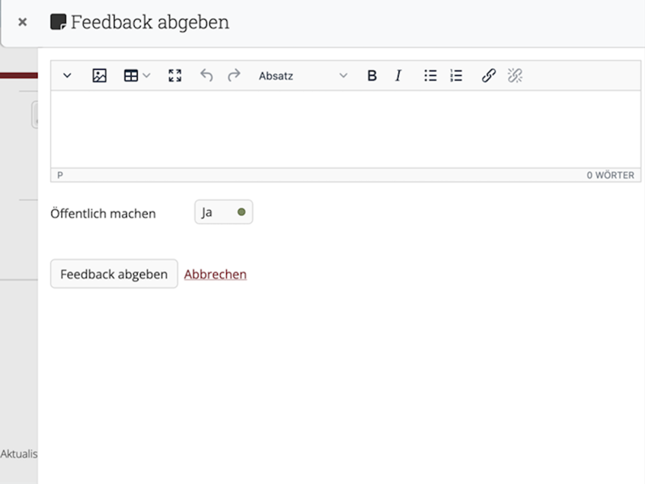Screen dimensions: 645x484
Task: Insert a numbered list
Action: pyautogui.click(x=456, y=75)
